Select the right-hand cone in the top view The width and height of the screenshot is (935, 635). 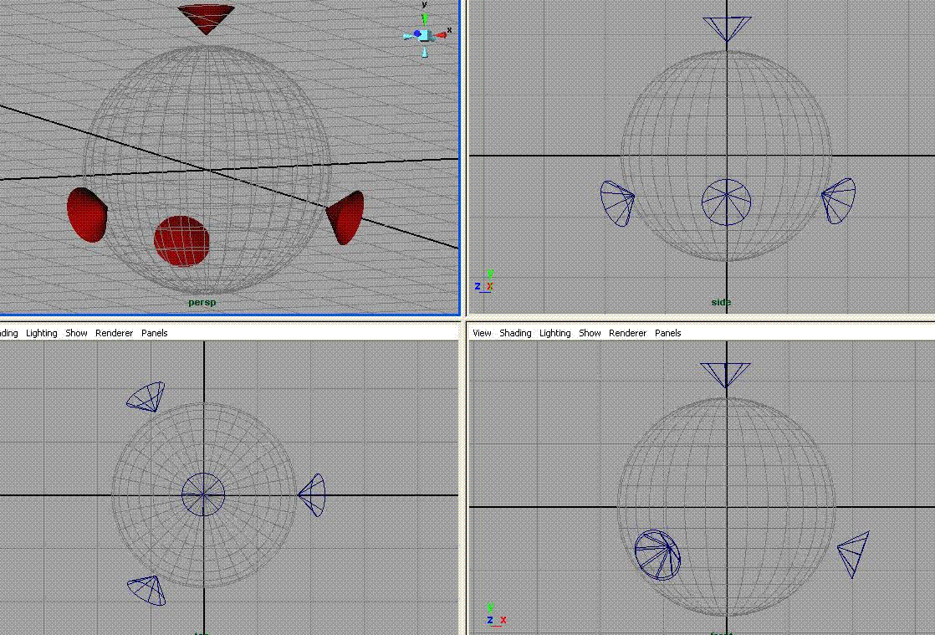tap(314, 494)
